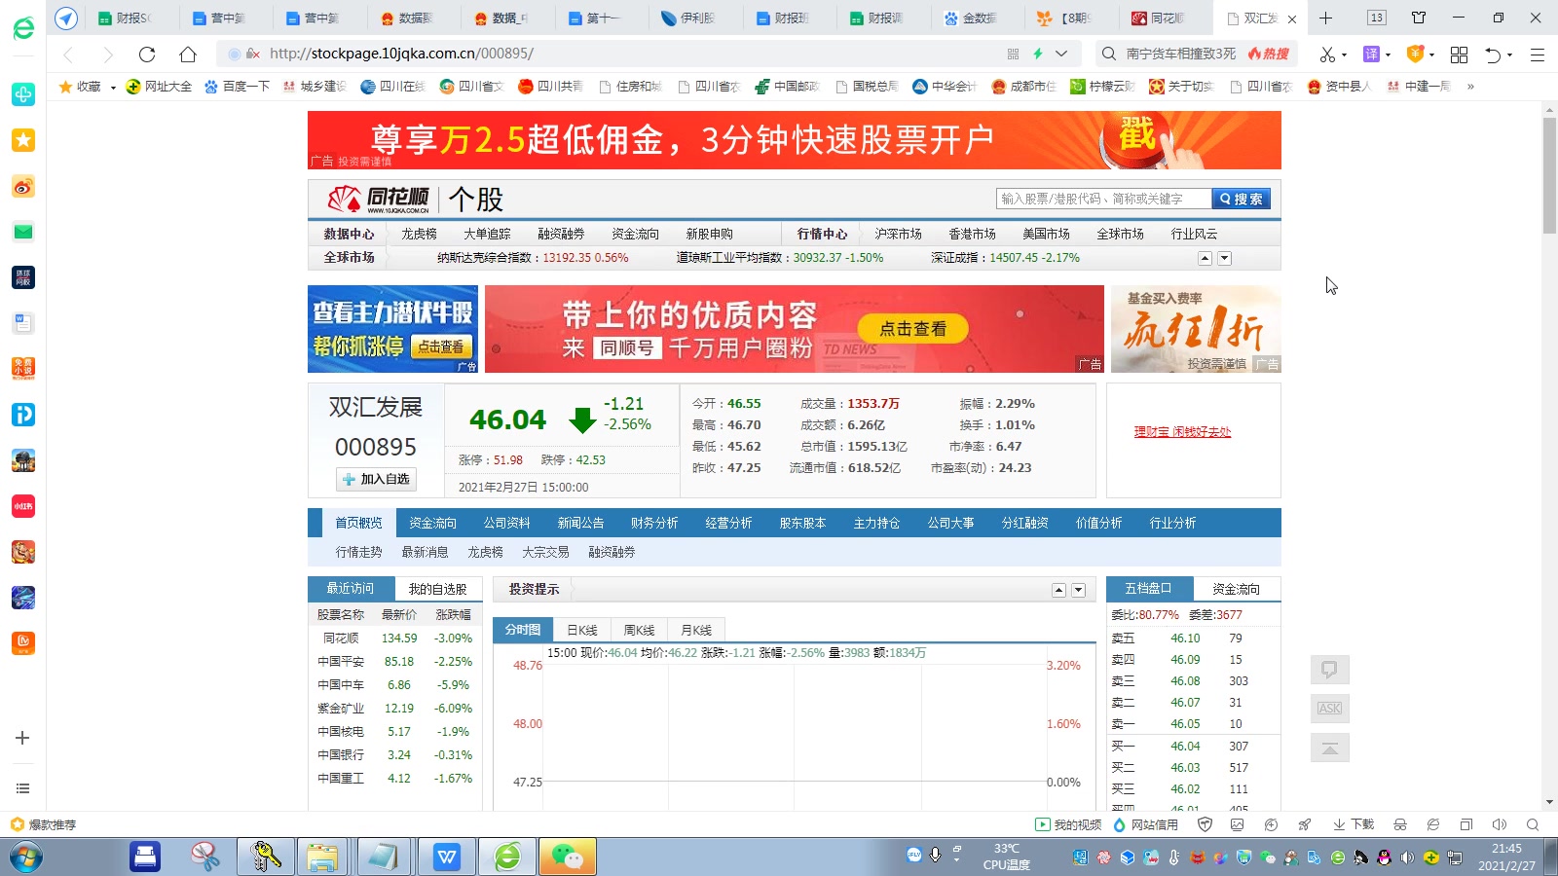Open the 财务分析 tab
Screen dimensions: 1558x876
(654, 523)
